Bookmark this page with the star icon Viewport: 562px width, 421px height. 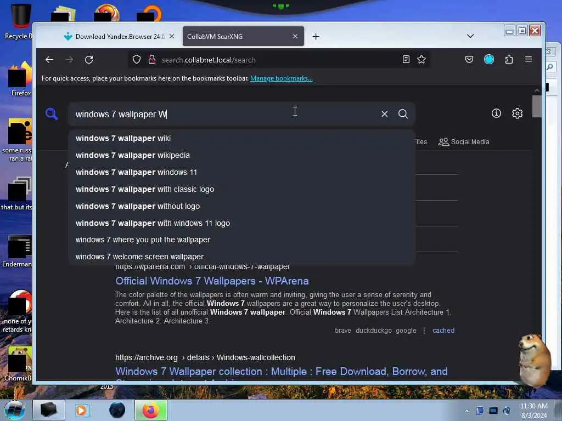click(421, 59)
